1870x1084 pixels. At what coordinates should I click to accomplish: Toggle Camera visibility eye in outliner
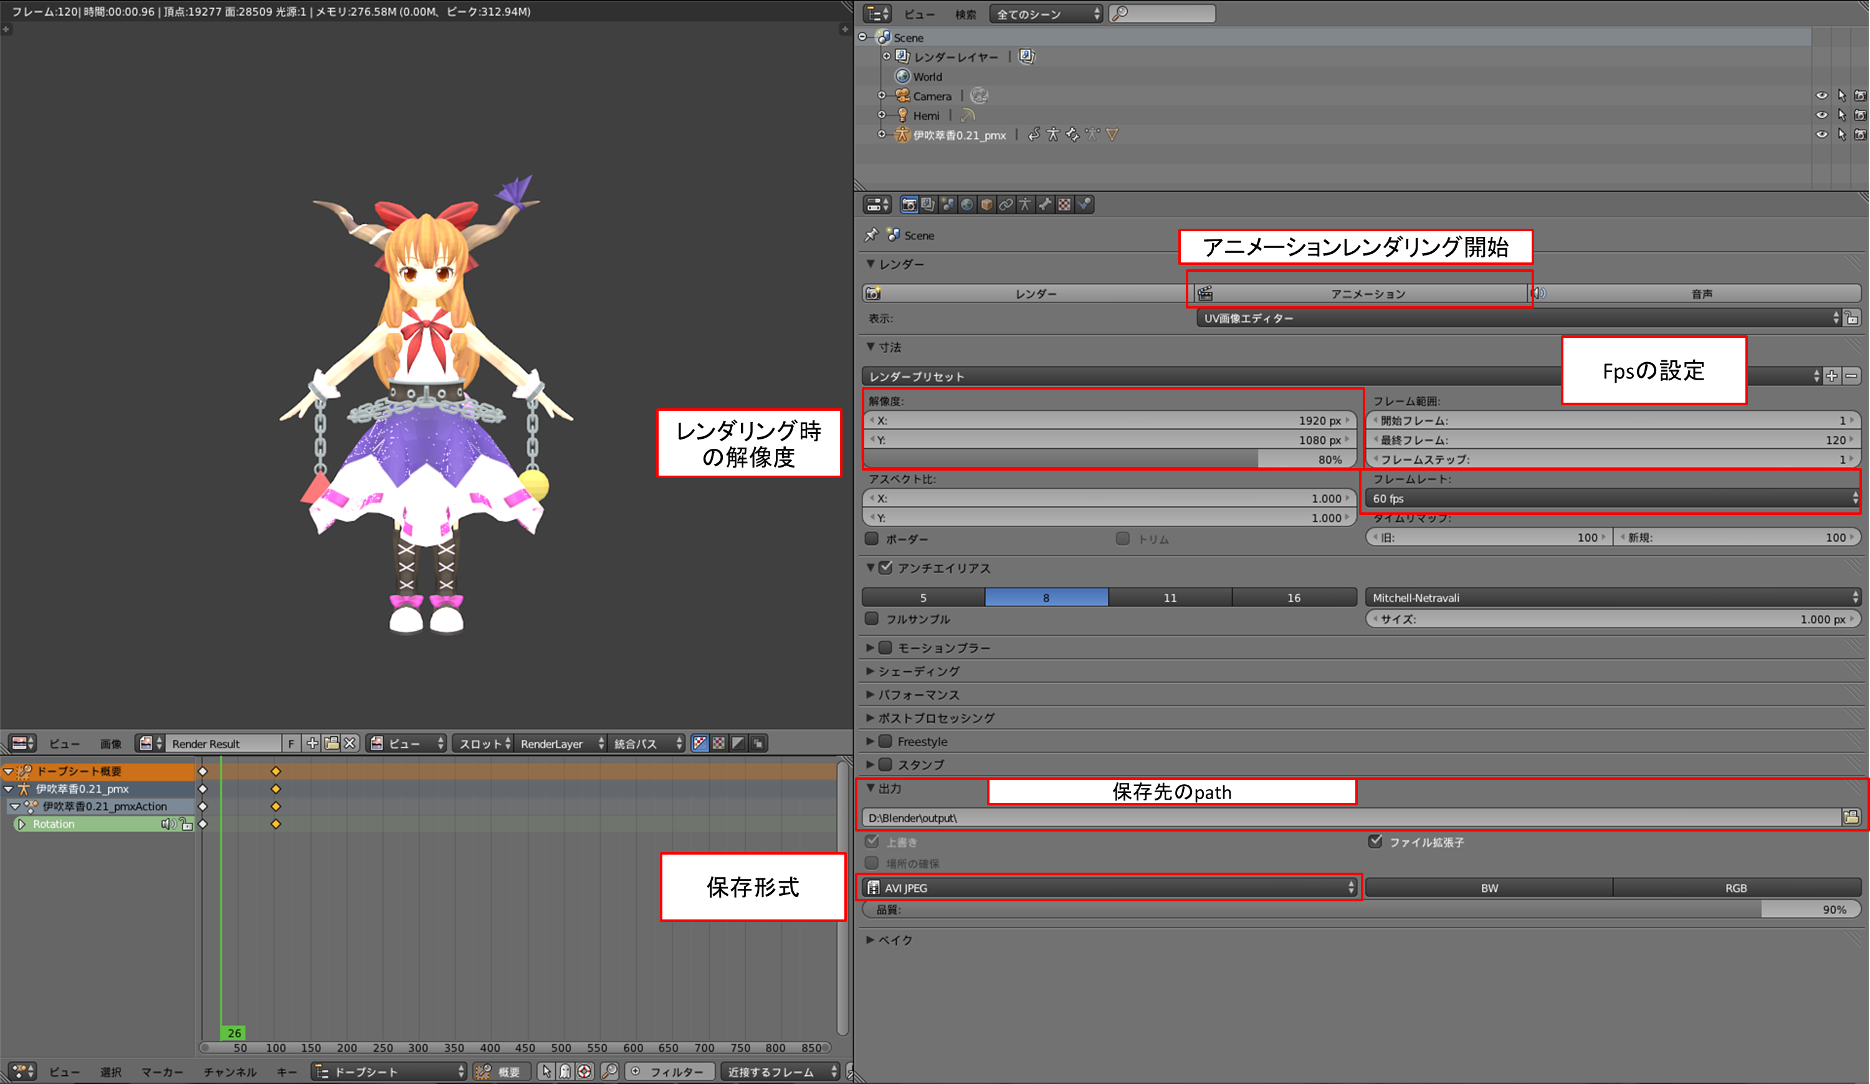(x=1822, y=96)
